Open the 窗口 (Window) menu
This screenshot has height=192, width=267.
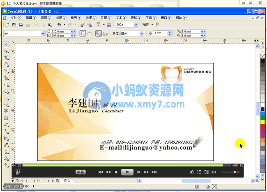tap(166, 18)
